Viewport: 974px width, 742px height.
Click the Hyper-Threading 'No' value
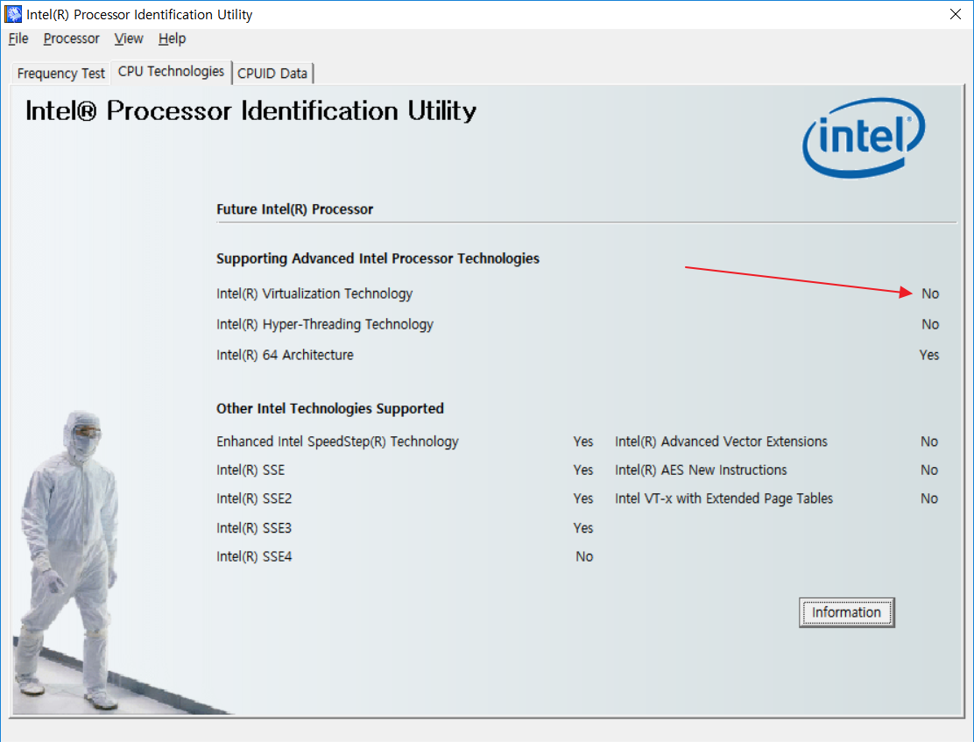930,324
